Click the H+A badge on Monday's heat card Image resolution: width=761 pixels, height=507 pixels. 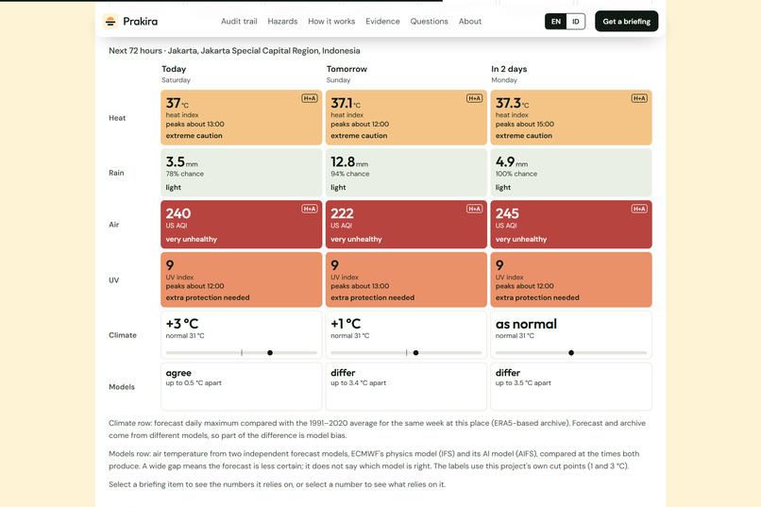point(639,98)
